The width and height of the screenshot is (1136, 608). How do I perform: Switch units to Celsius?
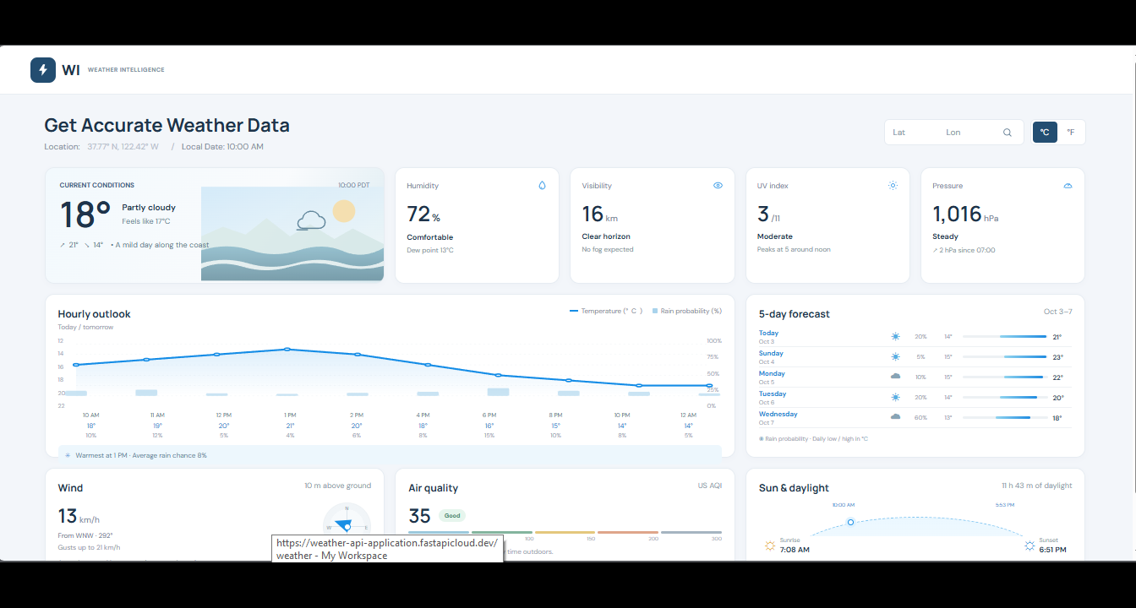pyautogui.click(x=1045, y=133)
